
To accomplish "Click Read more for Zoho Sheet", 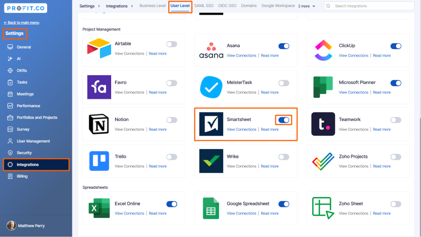I will (x=382, y=213).
